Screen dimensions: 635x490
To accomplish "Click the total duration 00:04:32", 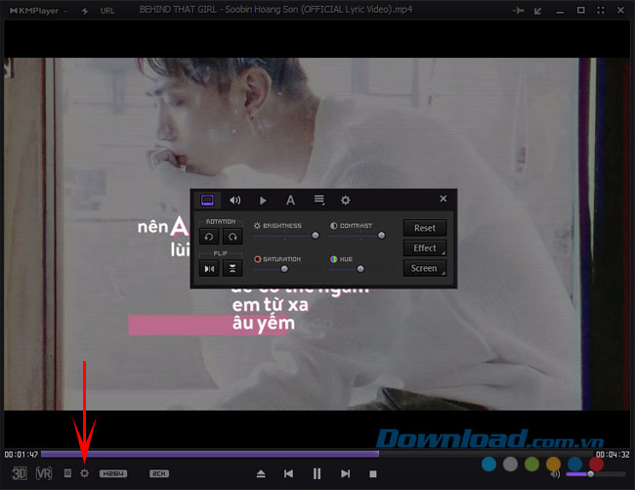I will tap(613, 455).
